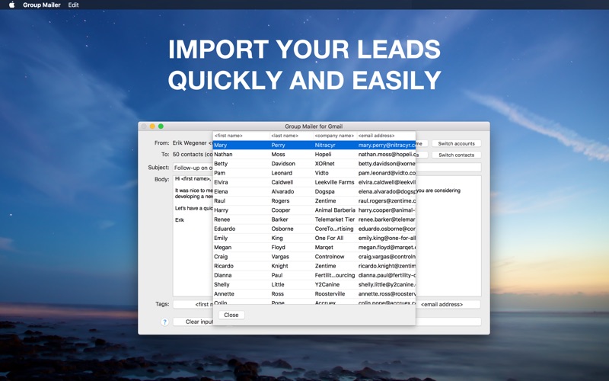Image resolution: width=609 pixels, height=381 pixels.
Task: Close the contacts list sheet
Action: point(231,315)
